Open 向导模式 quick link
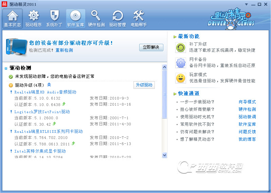 coord(247,102)
